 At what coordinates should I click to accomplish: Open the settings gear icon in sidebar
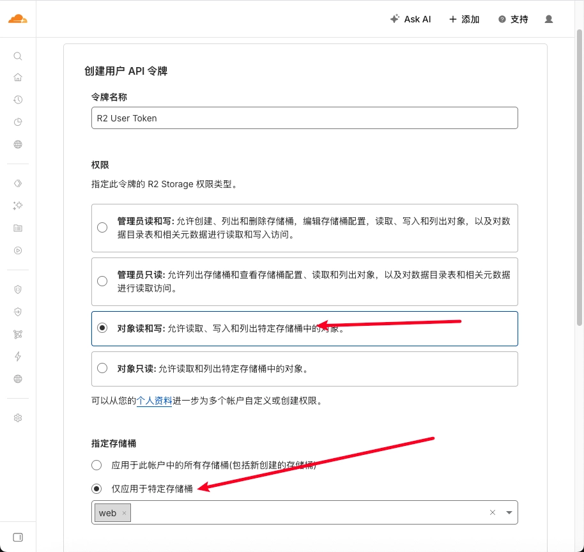tap(18, 418)
